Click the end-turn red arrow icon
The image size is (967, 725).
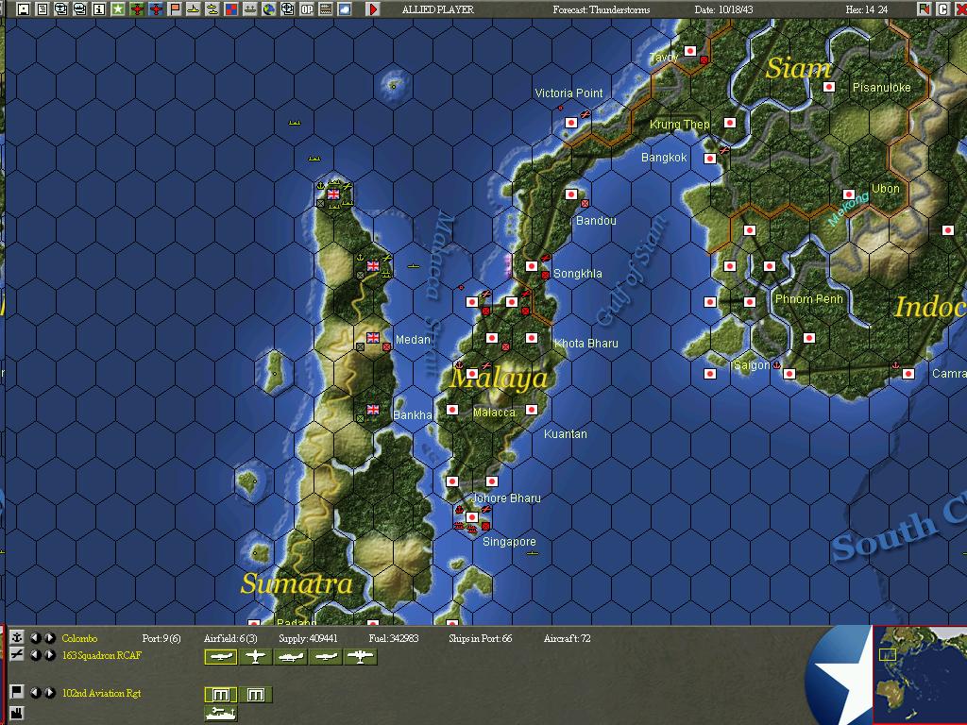coord(372,9)
